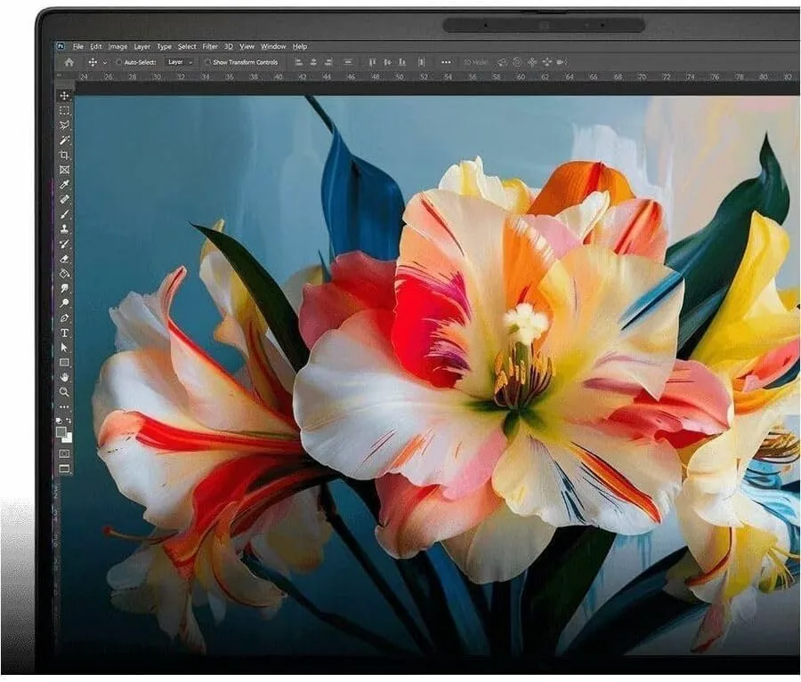Click the foreground color swatch
The height and width of the screenshot is (682, 801).
point(61,432)
